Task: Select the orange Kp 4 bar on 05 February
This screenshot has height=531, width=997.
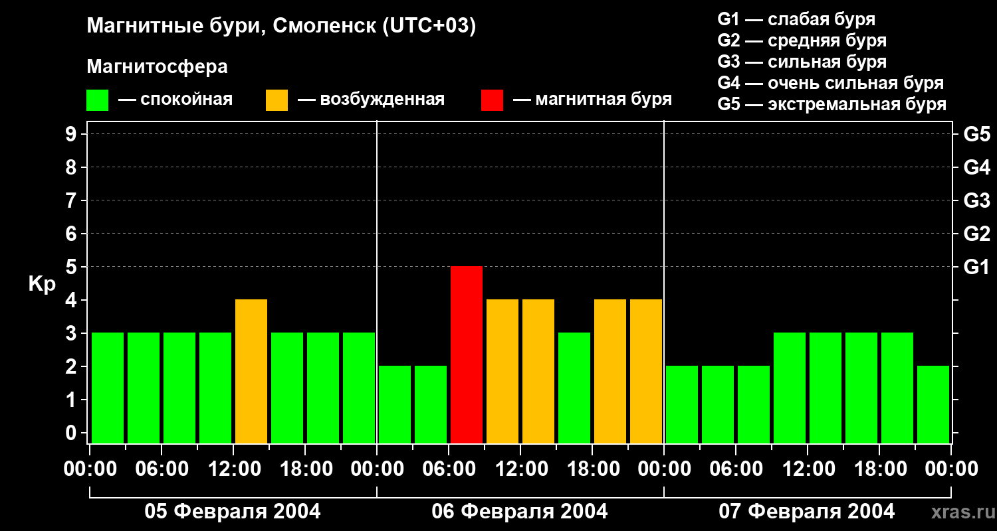Action: (251, 371)
